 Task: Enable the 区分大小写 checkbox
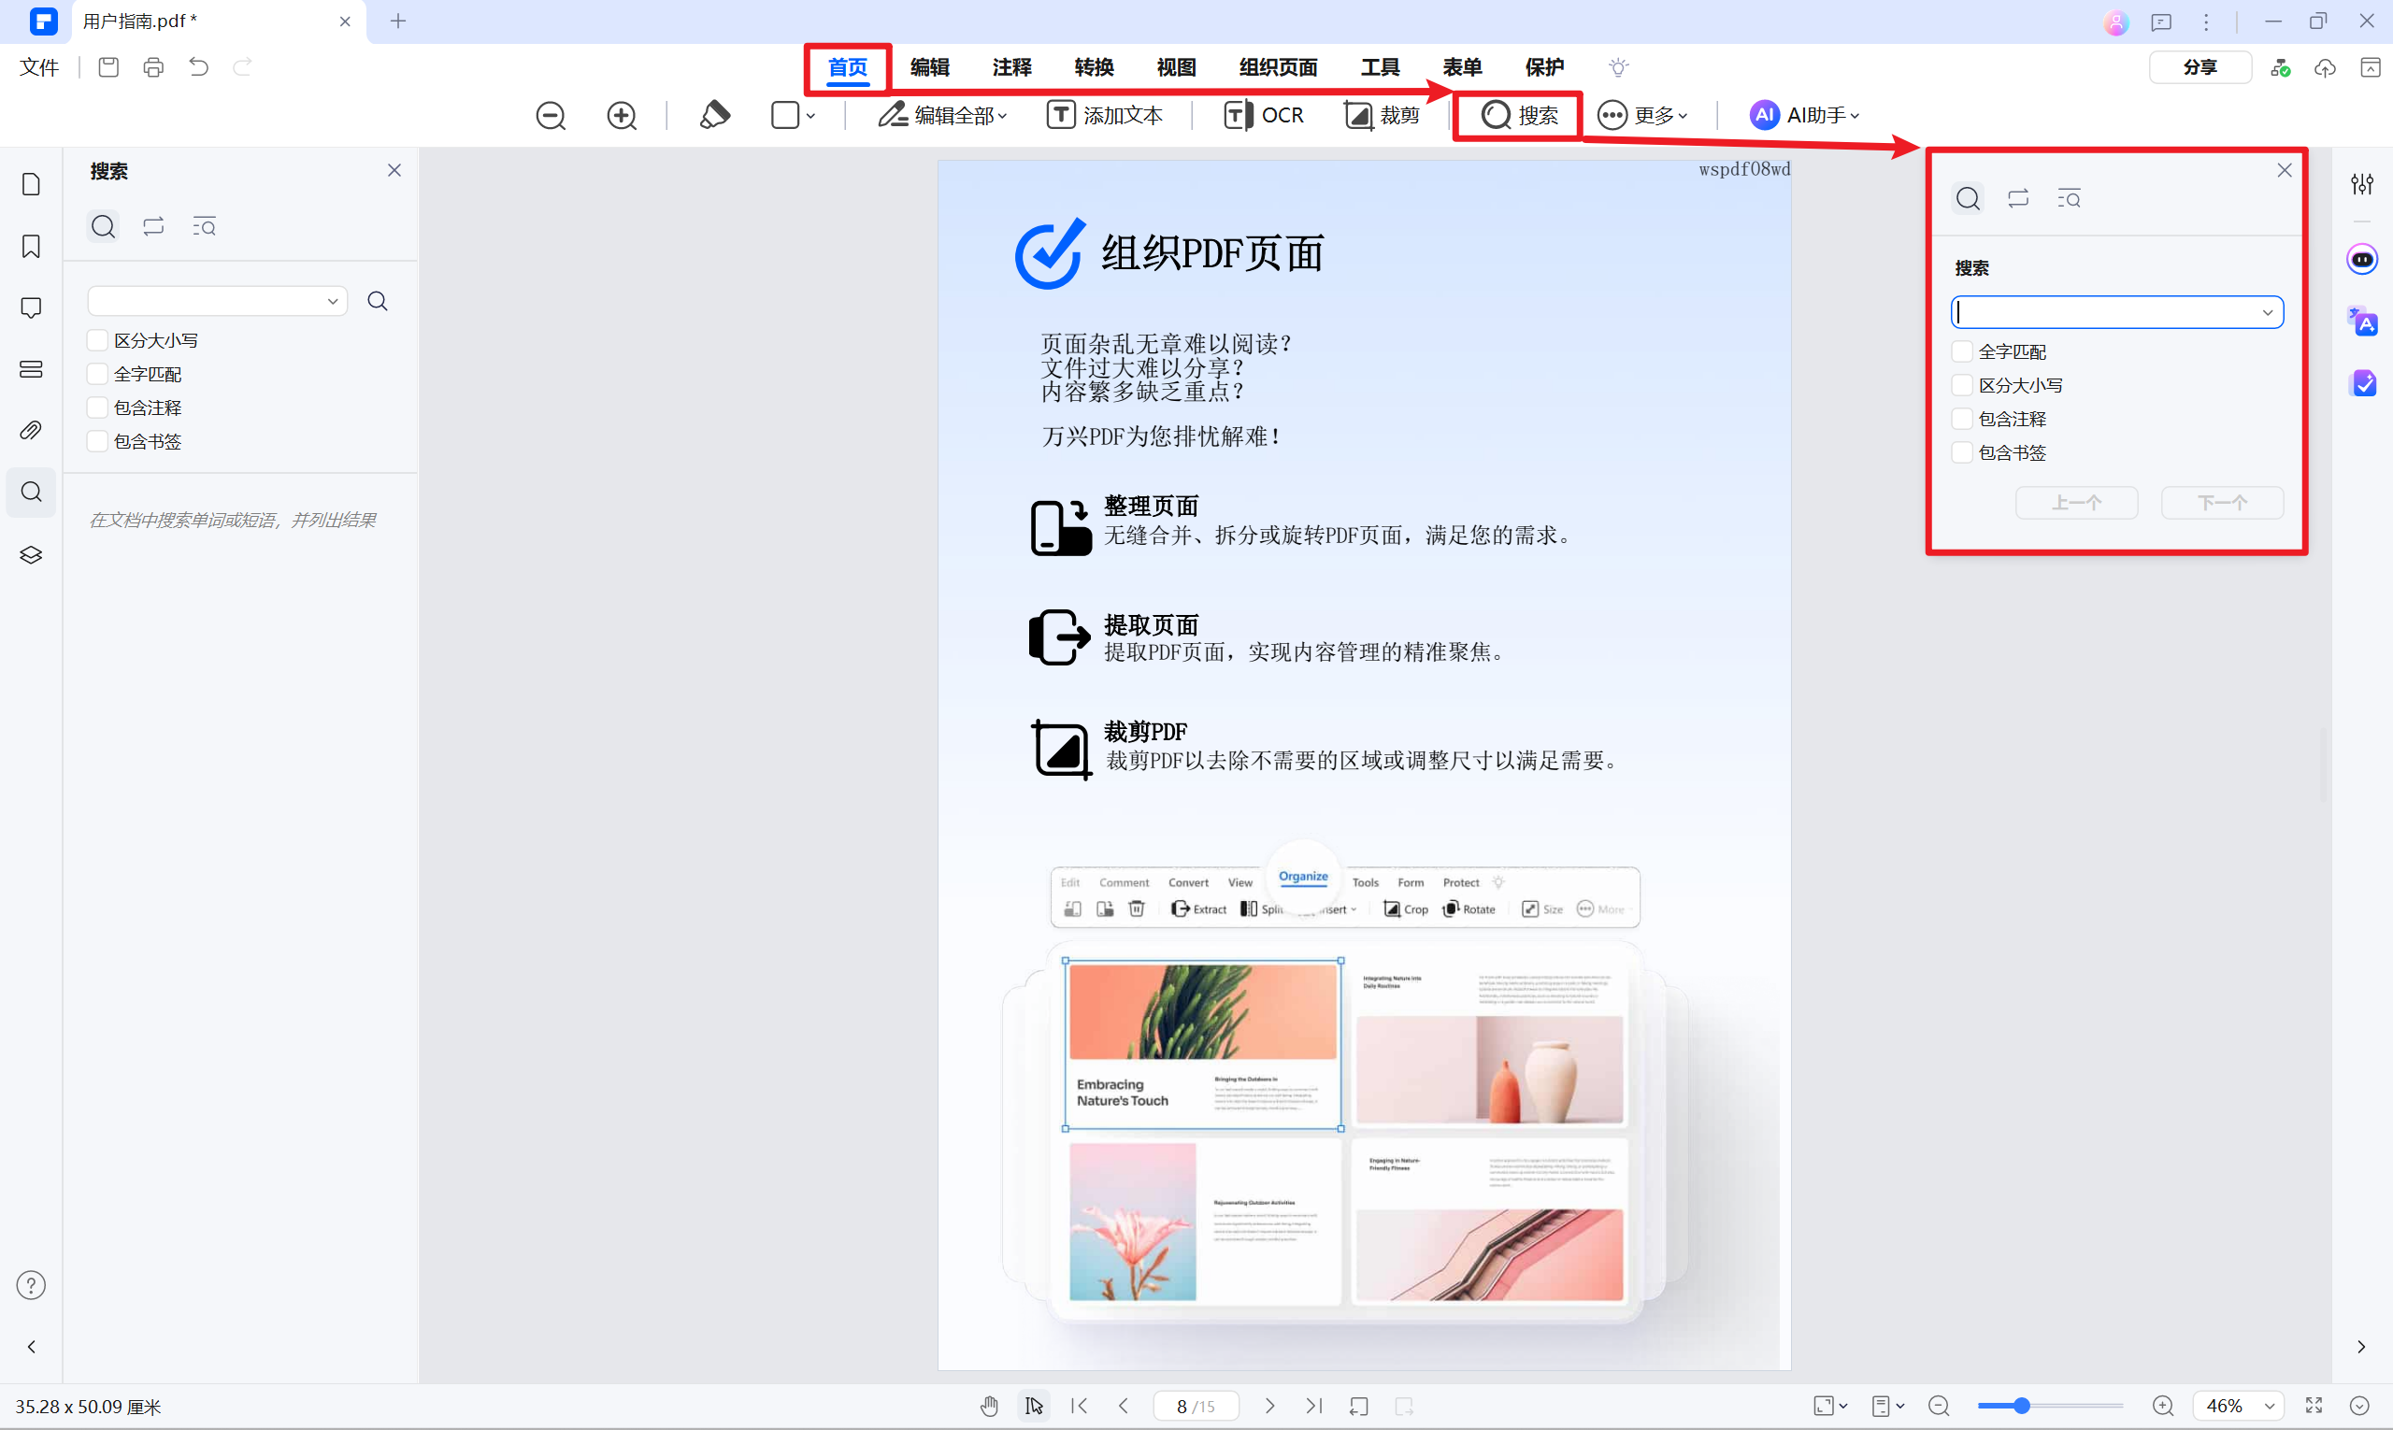pos(96,339)
